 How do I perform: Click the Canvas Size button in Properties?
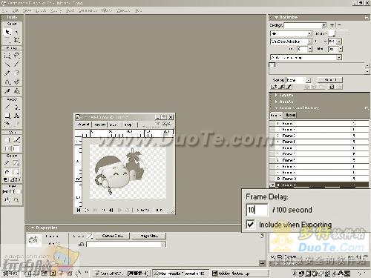(112, 236)
